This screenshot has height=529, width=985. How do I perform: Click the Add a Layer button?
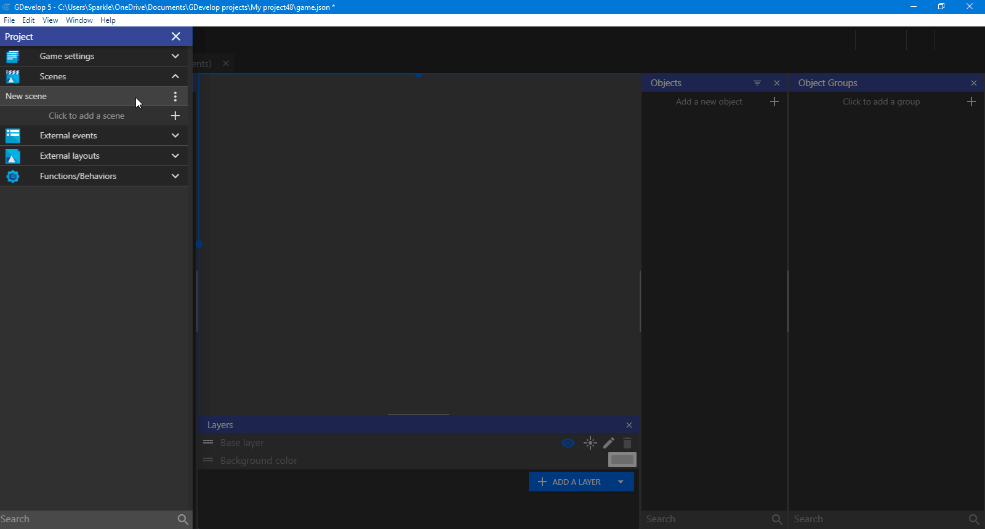click(569, 482)
